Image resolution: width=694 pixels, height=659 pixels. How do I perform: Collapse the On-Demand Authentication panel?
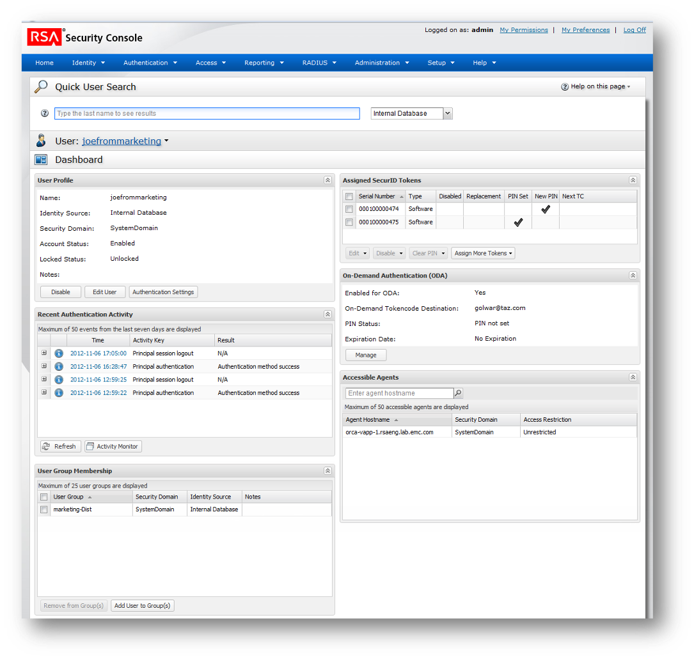pyautogui.click(x=633, y=275)
